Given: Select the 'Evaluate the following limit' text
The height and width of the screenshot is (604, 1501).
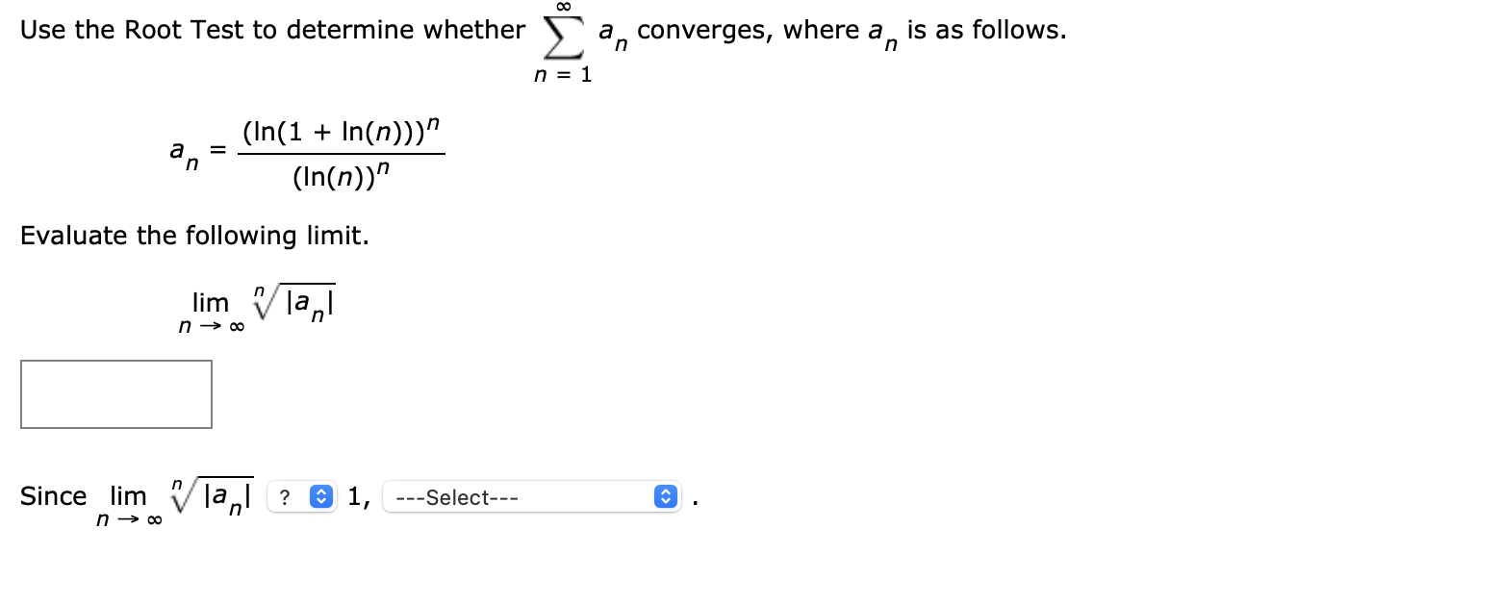Looking at the screenshot, I should (192, 236).
